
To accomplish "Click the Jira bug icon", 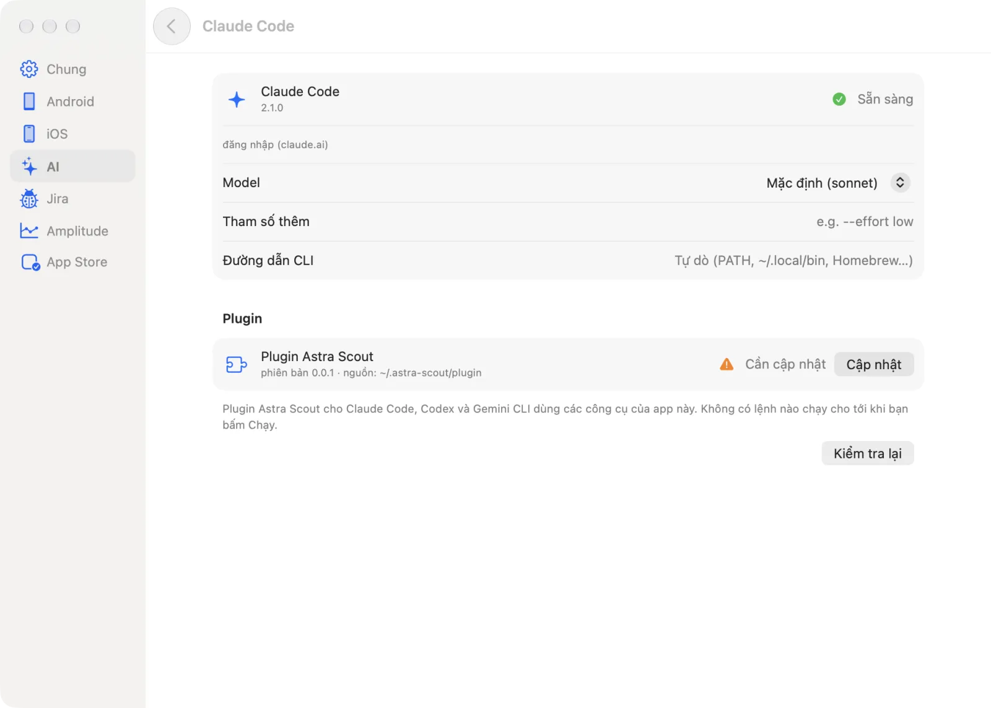I will tap(28, 199).
